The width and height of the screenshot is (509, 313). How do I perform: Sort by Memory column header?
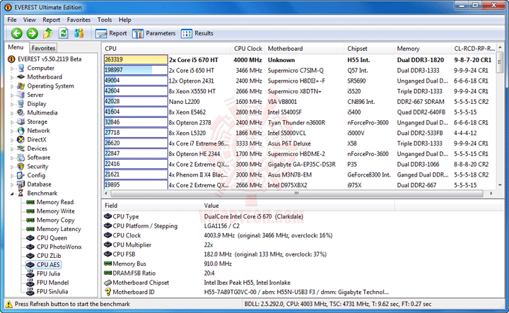(x=423, y=48)
